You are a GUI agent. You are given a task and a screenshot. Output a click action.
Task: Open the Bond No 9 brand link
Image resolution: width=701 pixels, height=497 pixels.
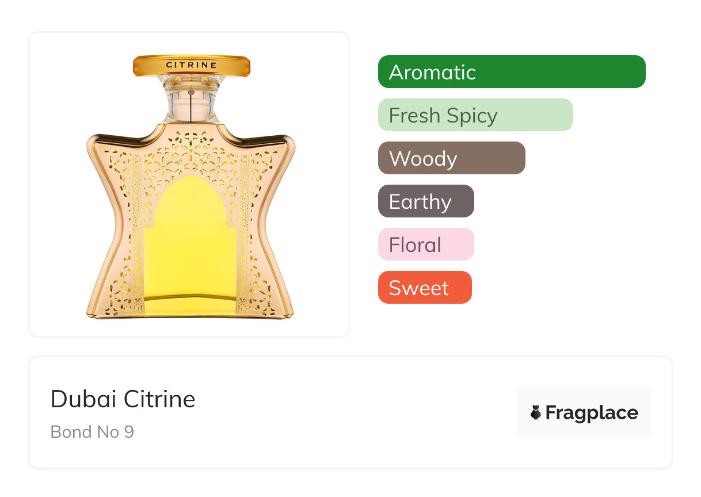pyautogui.click(x=92, y=431)
